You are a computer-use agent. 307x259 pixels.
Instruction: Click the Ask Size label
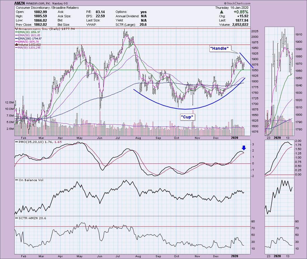(64, 16)
